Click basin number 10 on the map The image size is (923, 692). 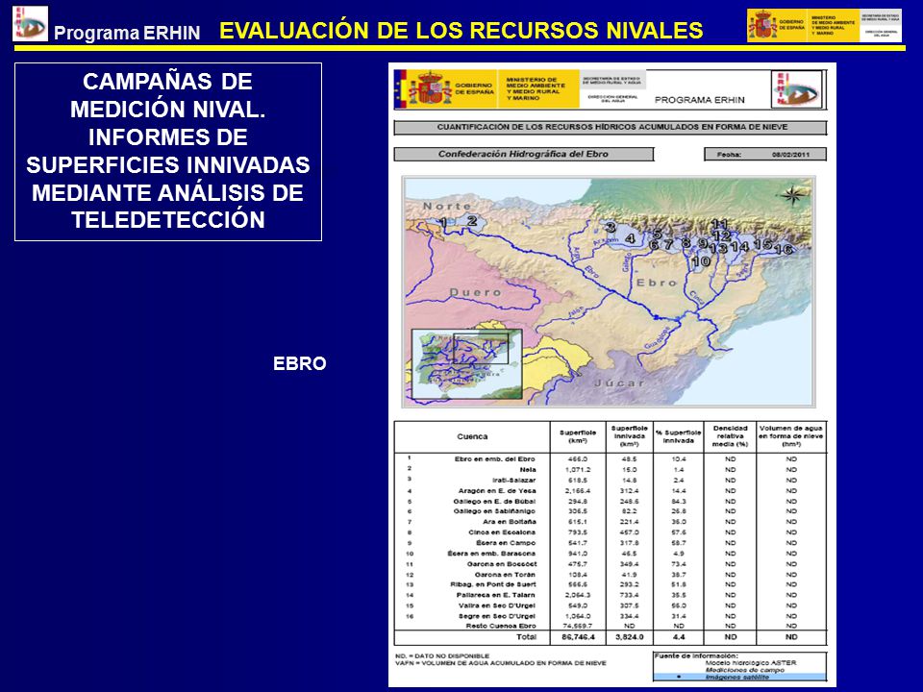pyautogui.click(x=701, y=261)
